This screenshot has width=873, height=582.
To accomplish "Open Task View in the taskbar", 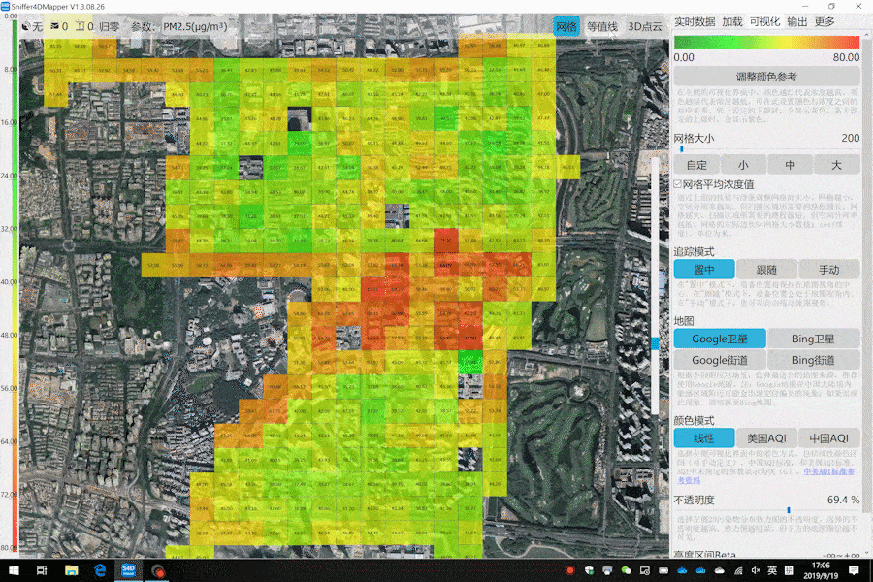I will (43, 570).
